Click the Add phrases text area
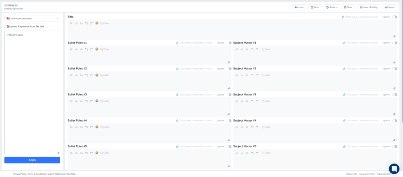 click(32, 92)
